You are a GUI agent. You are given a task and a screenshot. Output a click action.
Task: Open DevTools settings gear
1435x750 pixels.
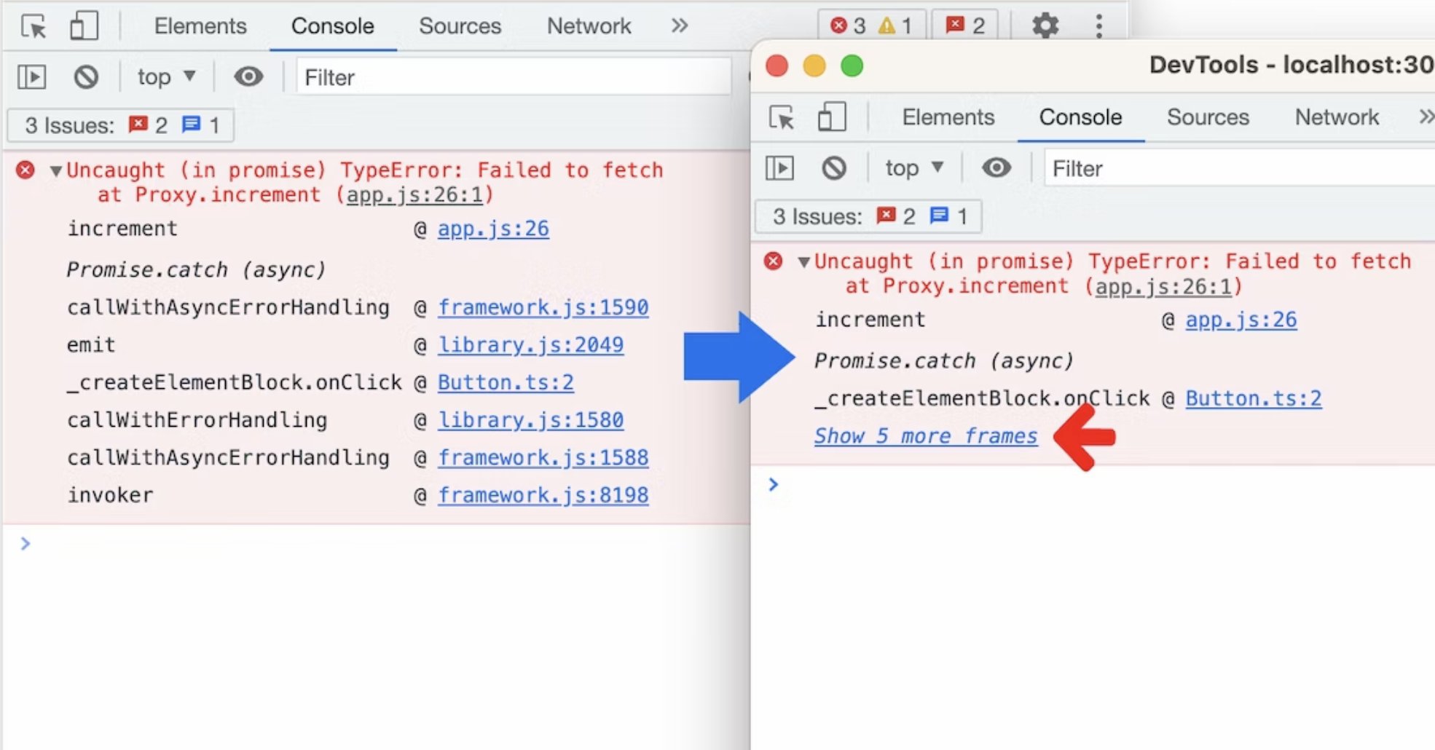point(1045,25)
